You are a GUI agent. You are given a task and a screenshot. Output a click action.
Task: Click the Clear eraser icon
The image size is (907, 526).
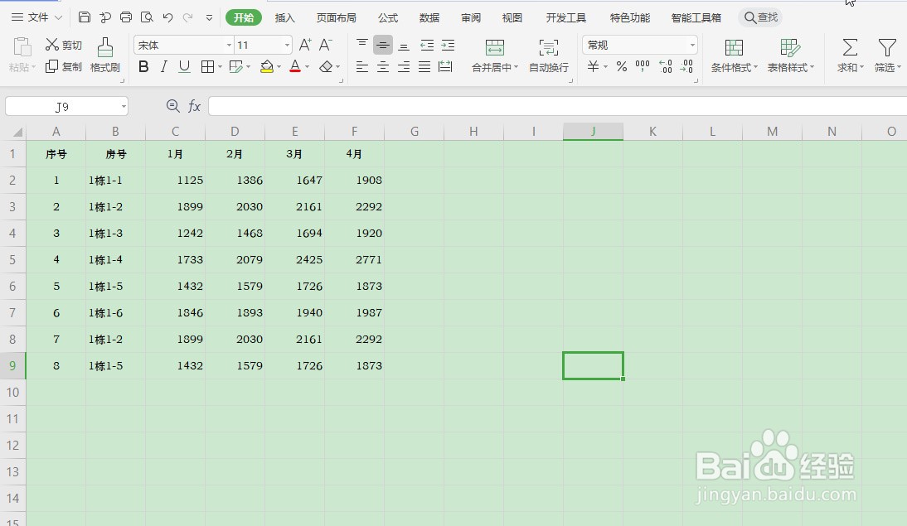[x=326, y=67]
